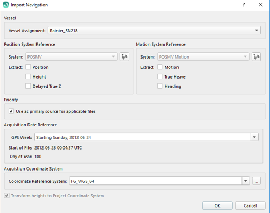The width and height of the screenshot is (270, 213).
Task: Enable the Position extract checkbox
Action: [x=28, y=67]
